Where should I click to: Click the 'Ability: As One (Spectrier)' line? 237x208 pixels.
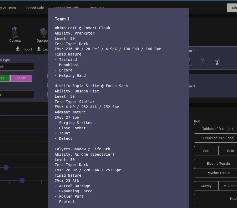point(84,154)
